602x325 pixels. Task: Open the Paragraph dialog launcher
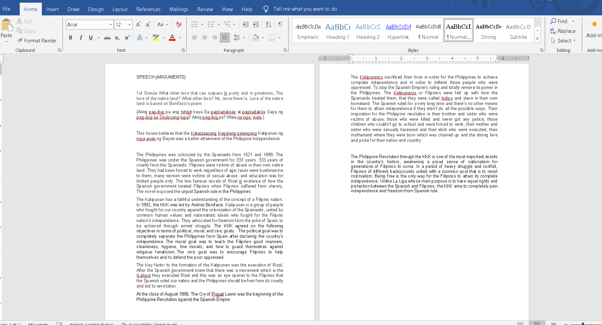pos(285,50)
